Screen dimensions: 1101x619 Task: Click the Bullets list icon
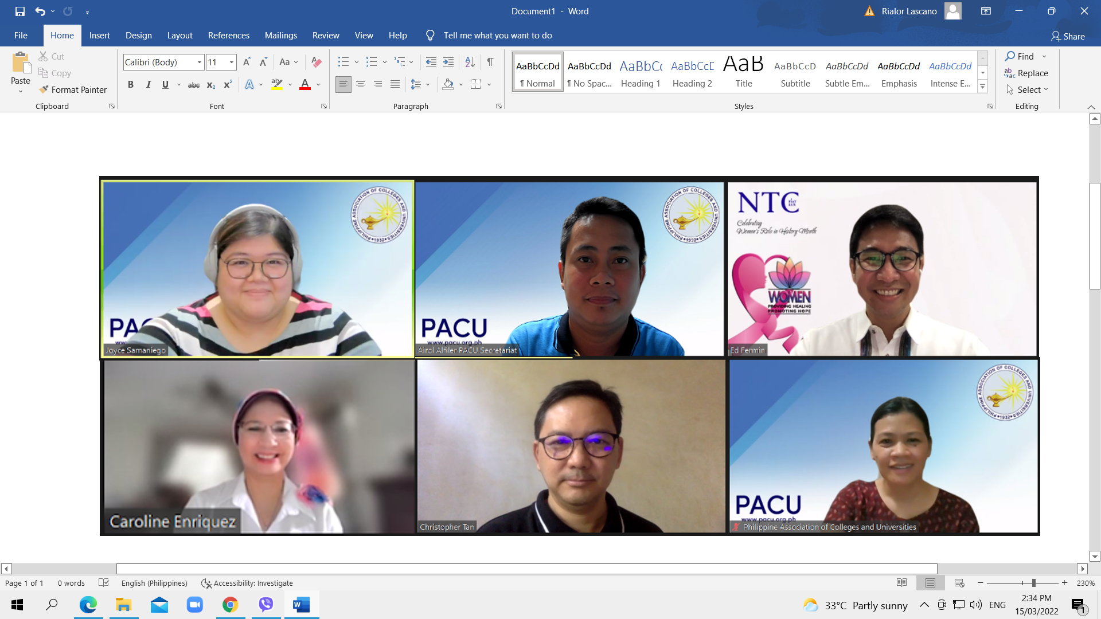click(343, 62)
